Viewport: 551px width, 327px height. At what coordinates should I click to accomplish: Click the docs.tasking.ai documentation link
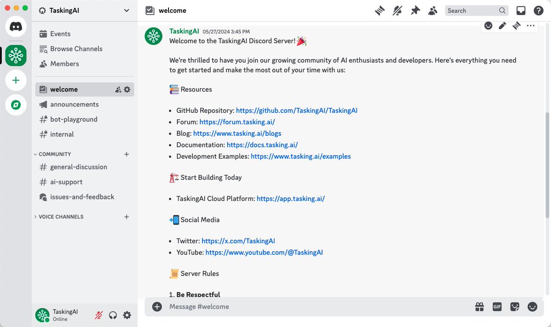pos(262,145)
